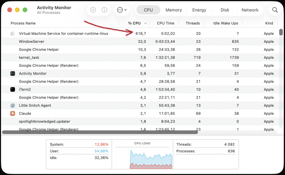The height and width of the screenshot is (175, 285).
Task: Click the 719 threads value
Action: click(197, 57)
